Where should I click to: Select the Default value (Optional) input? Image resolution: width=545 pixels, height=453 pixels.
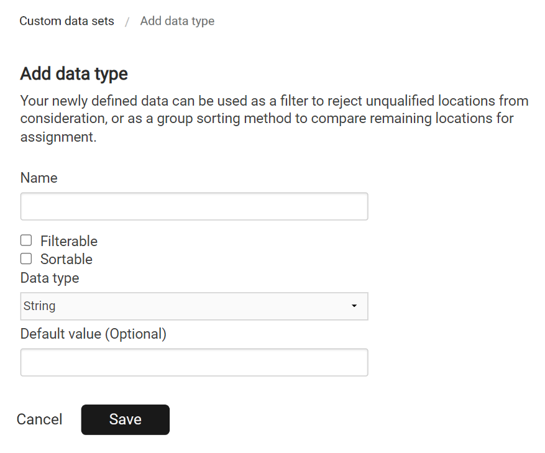click(x=194, y=362)
